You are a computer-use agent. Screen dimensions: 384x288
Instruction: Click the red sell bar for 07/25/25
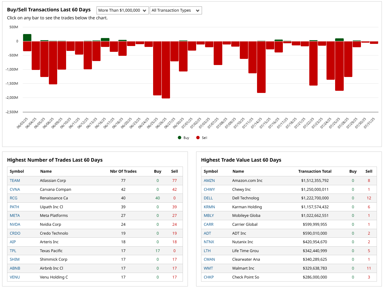[339, 66]
